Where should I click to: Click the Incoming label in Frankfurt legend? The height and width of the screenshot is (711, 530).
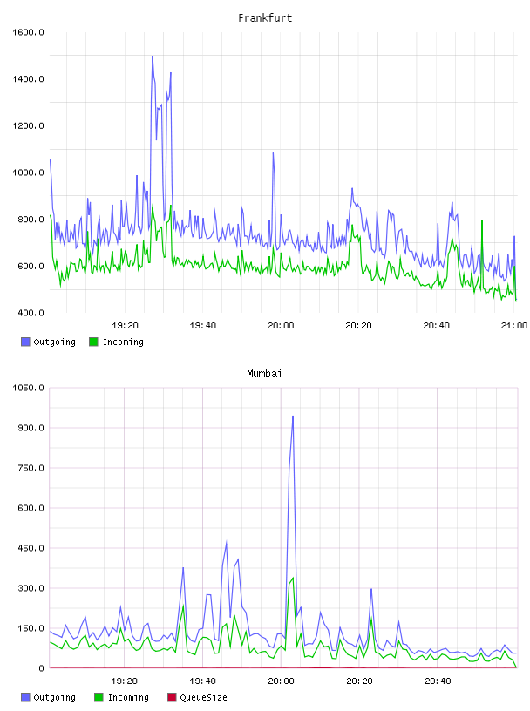123,342
